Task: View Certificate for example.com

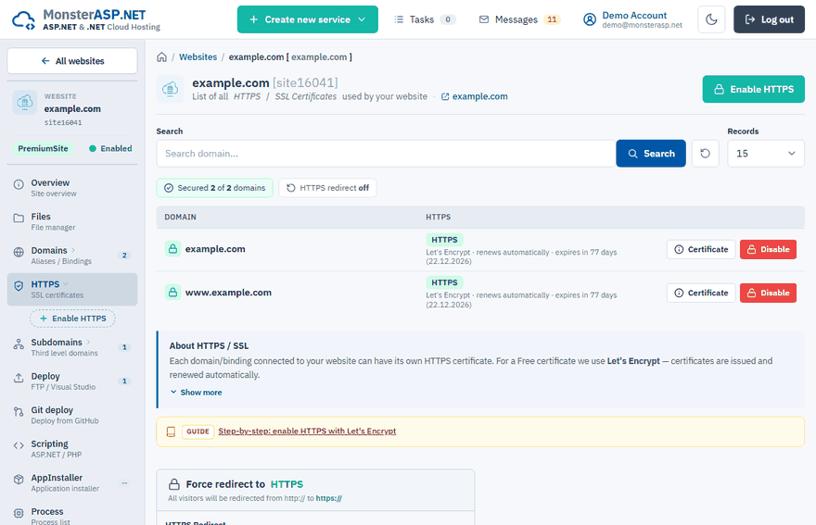Action: point(701,249)
